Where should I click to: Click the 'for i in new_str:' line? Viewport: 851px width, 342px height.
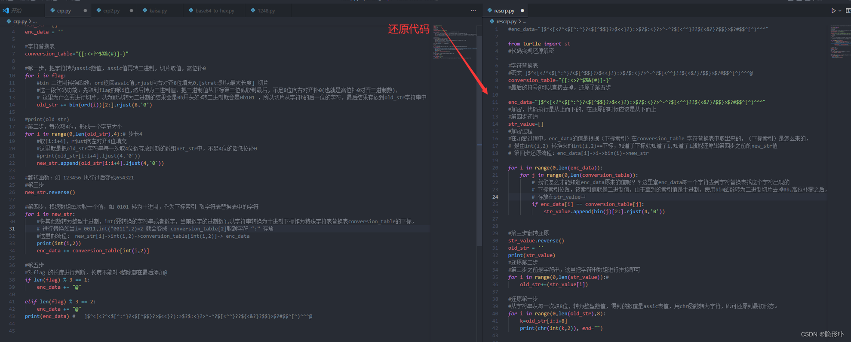click(50, 214)
